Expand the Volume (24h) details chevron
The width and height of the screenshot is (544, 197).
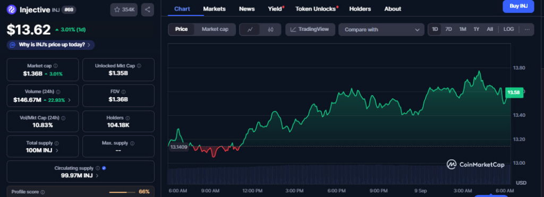click(x=69, y=100)
